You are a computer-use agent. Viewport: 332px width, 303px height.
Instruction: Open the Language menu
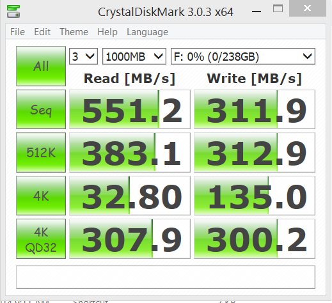tap(147, 32)
